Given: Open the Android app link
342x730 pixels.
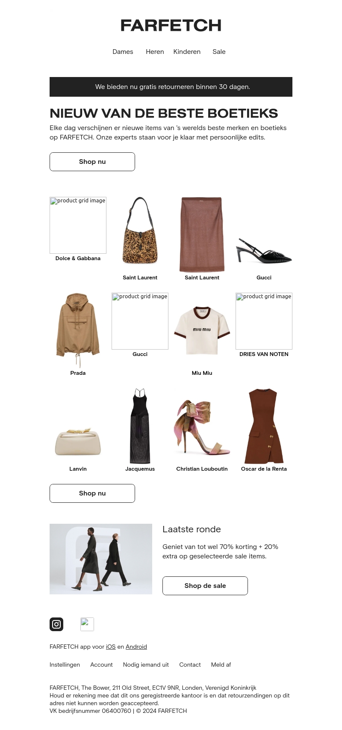Looking at the screenshot, I should pyautogui.click(x=136, y=647).
